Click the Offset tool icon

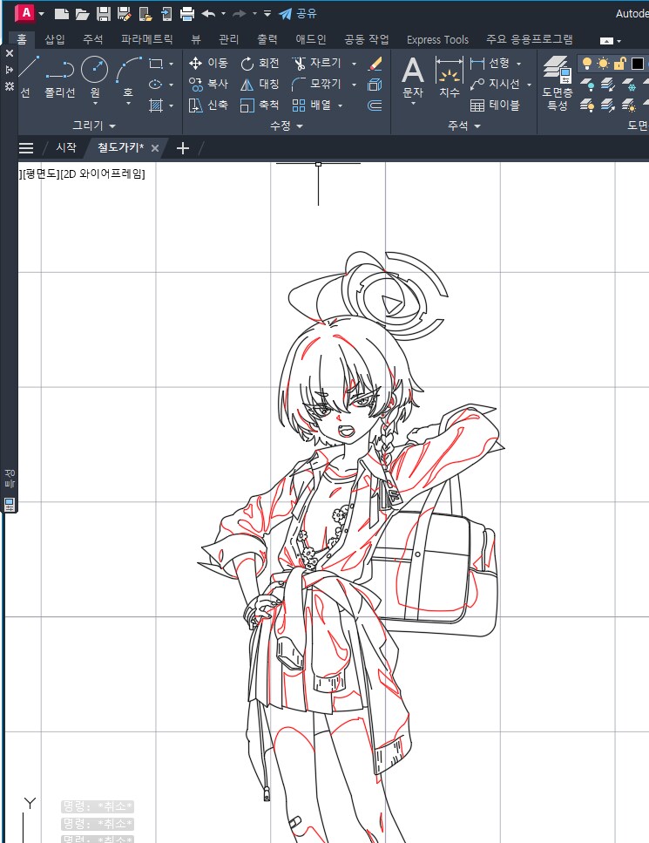coord(375,105)
